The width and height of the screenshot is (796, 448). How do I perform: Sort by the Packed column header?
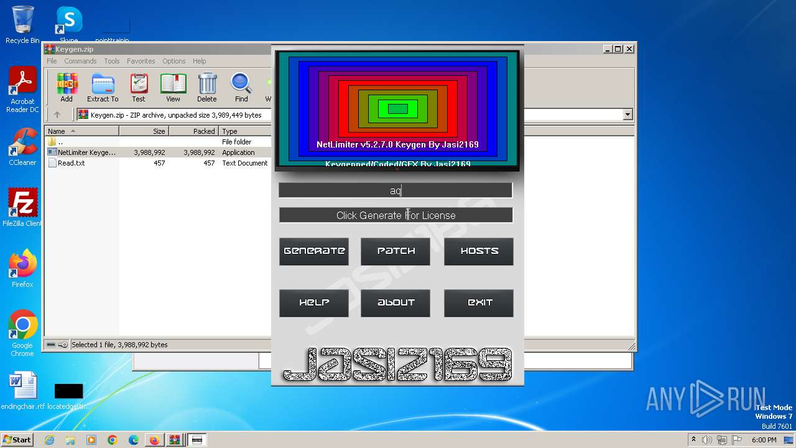pyautogui.click(x=193, y=131)
